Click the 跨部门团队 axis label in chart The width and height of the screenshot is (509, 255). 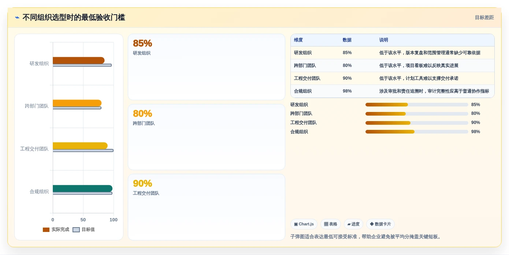tap(37, 106)
